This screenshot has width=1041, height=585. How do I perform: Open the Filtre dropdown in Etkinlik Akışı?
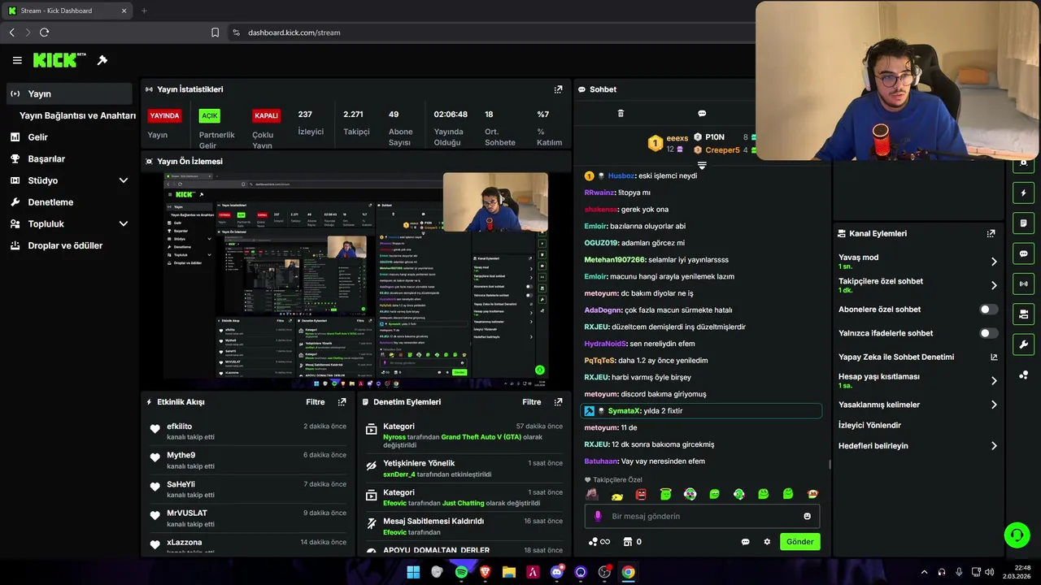click(x=315, y=402)
